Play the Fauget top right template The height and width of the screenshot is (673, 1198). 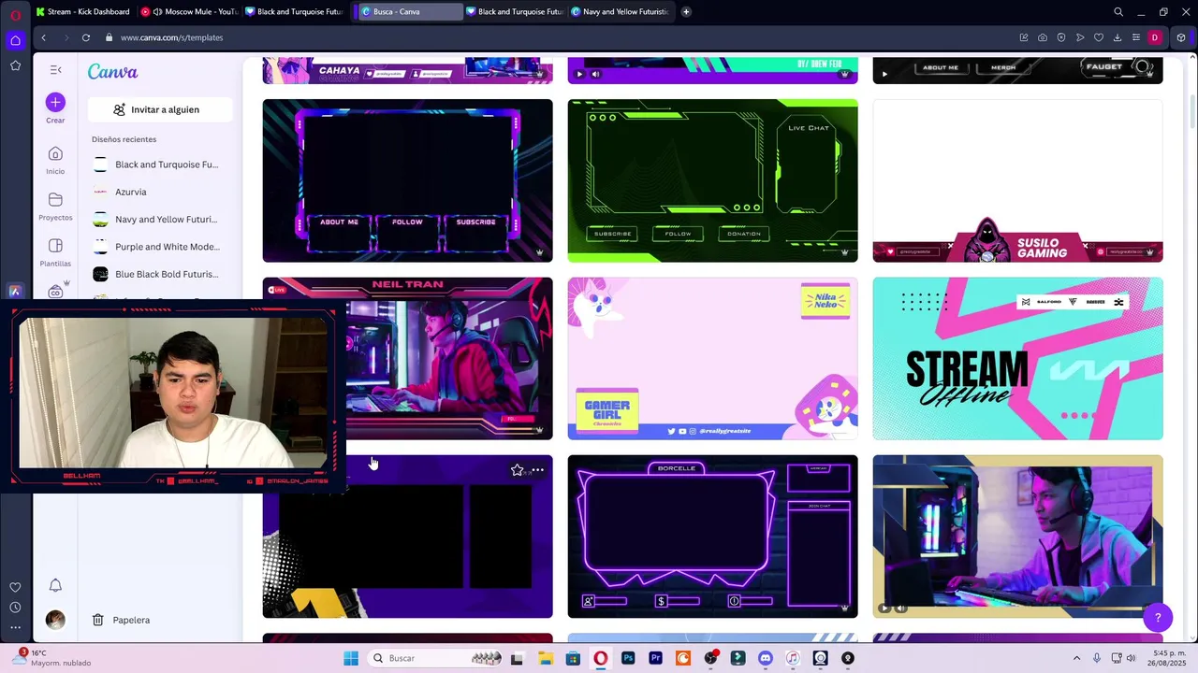click(x=884, y=74)
